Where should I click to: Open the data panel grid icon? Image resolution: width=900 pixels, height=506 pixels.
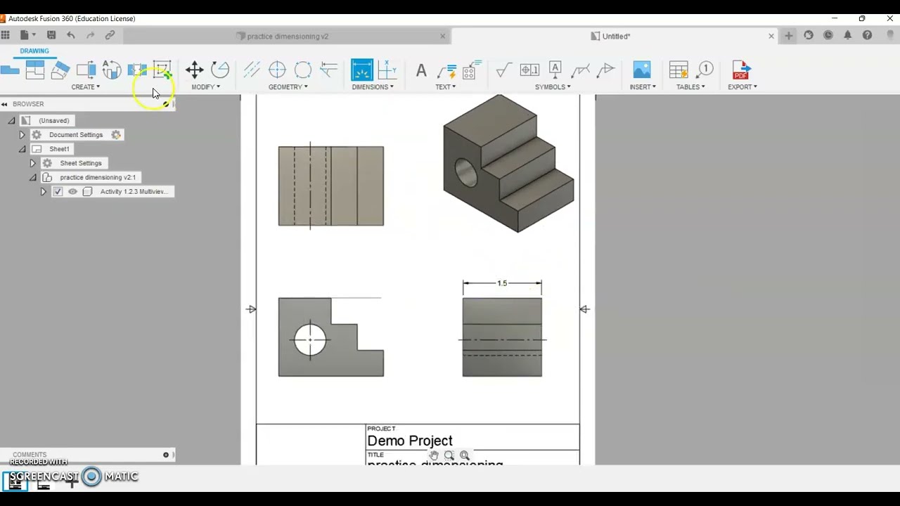coord(5,35)
